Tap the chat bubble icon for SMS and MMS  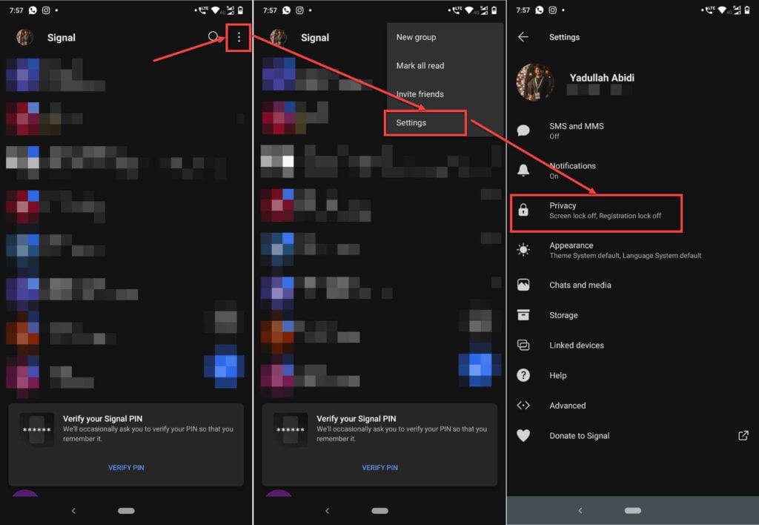tap(523, 131)
